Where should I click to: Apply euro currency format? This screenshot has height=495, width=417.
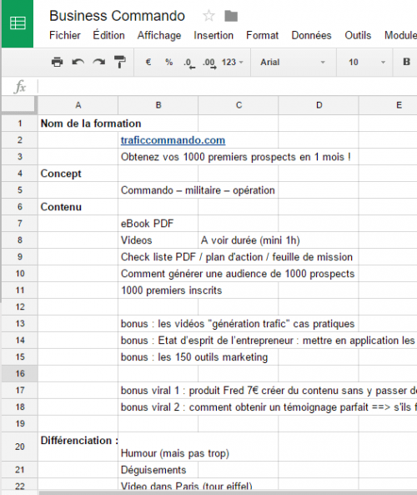click(148, 62)
